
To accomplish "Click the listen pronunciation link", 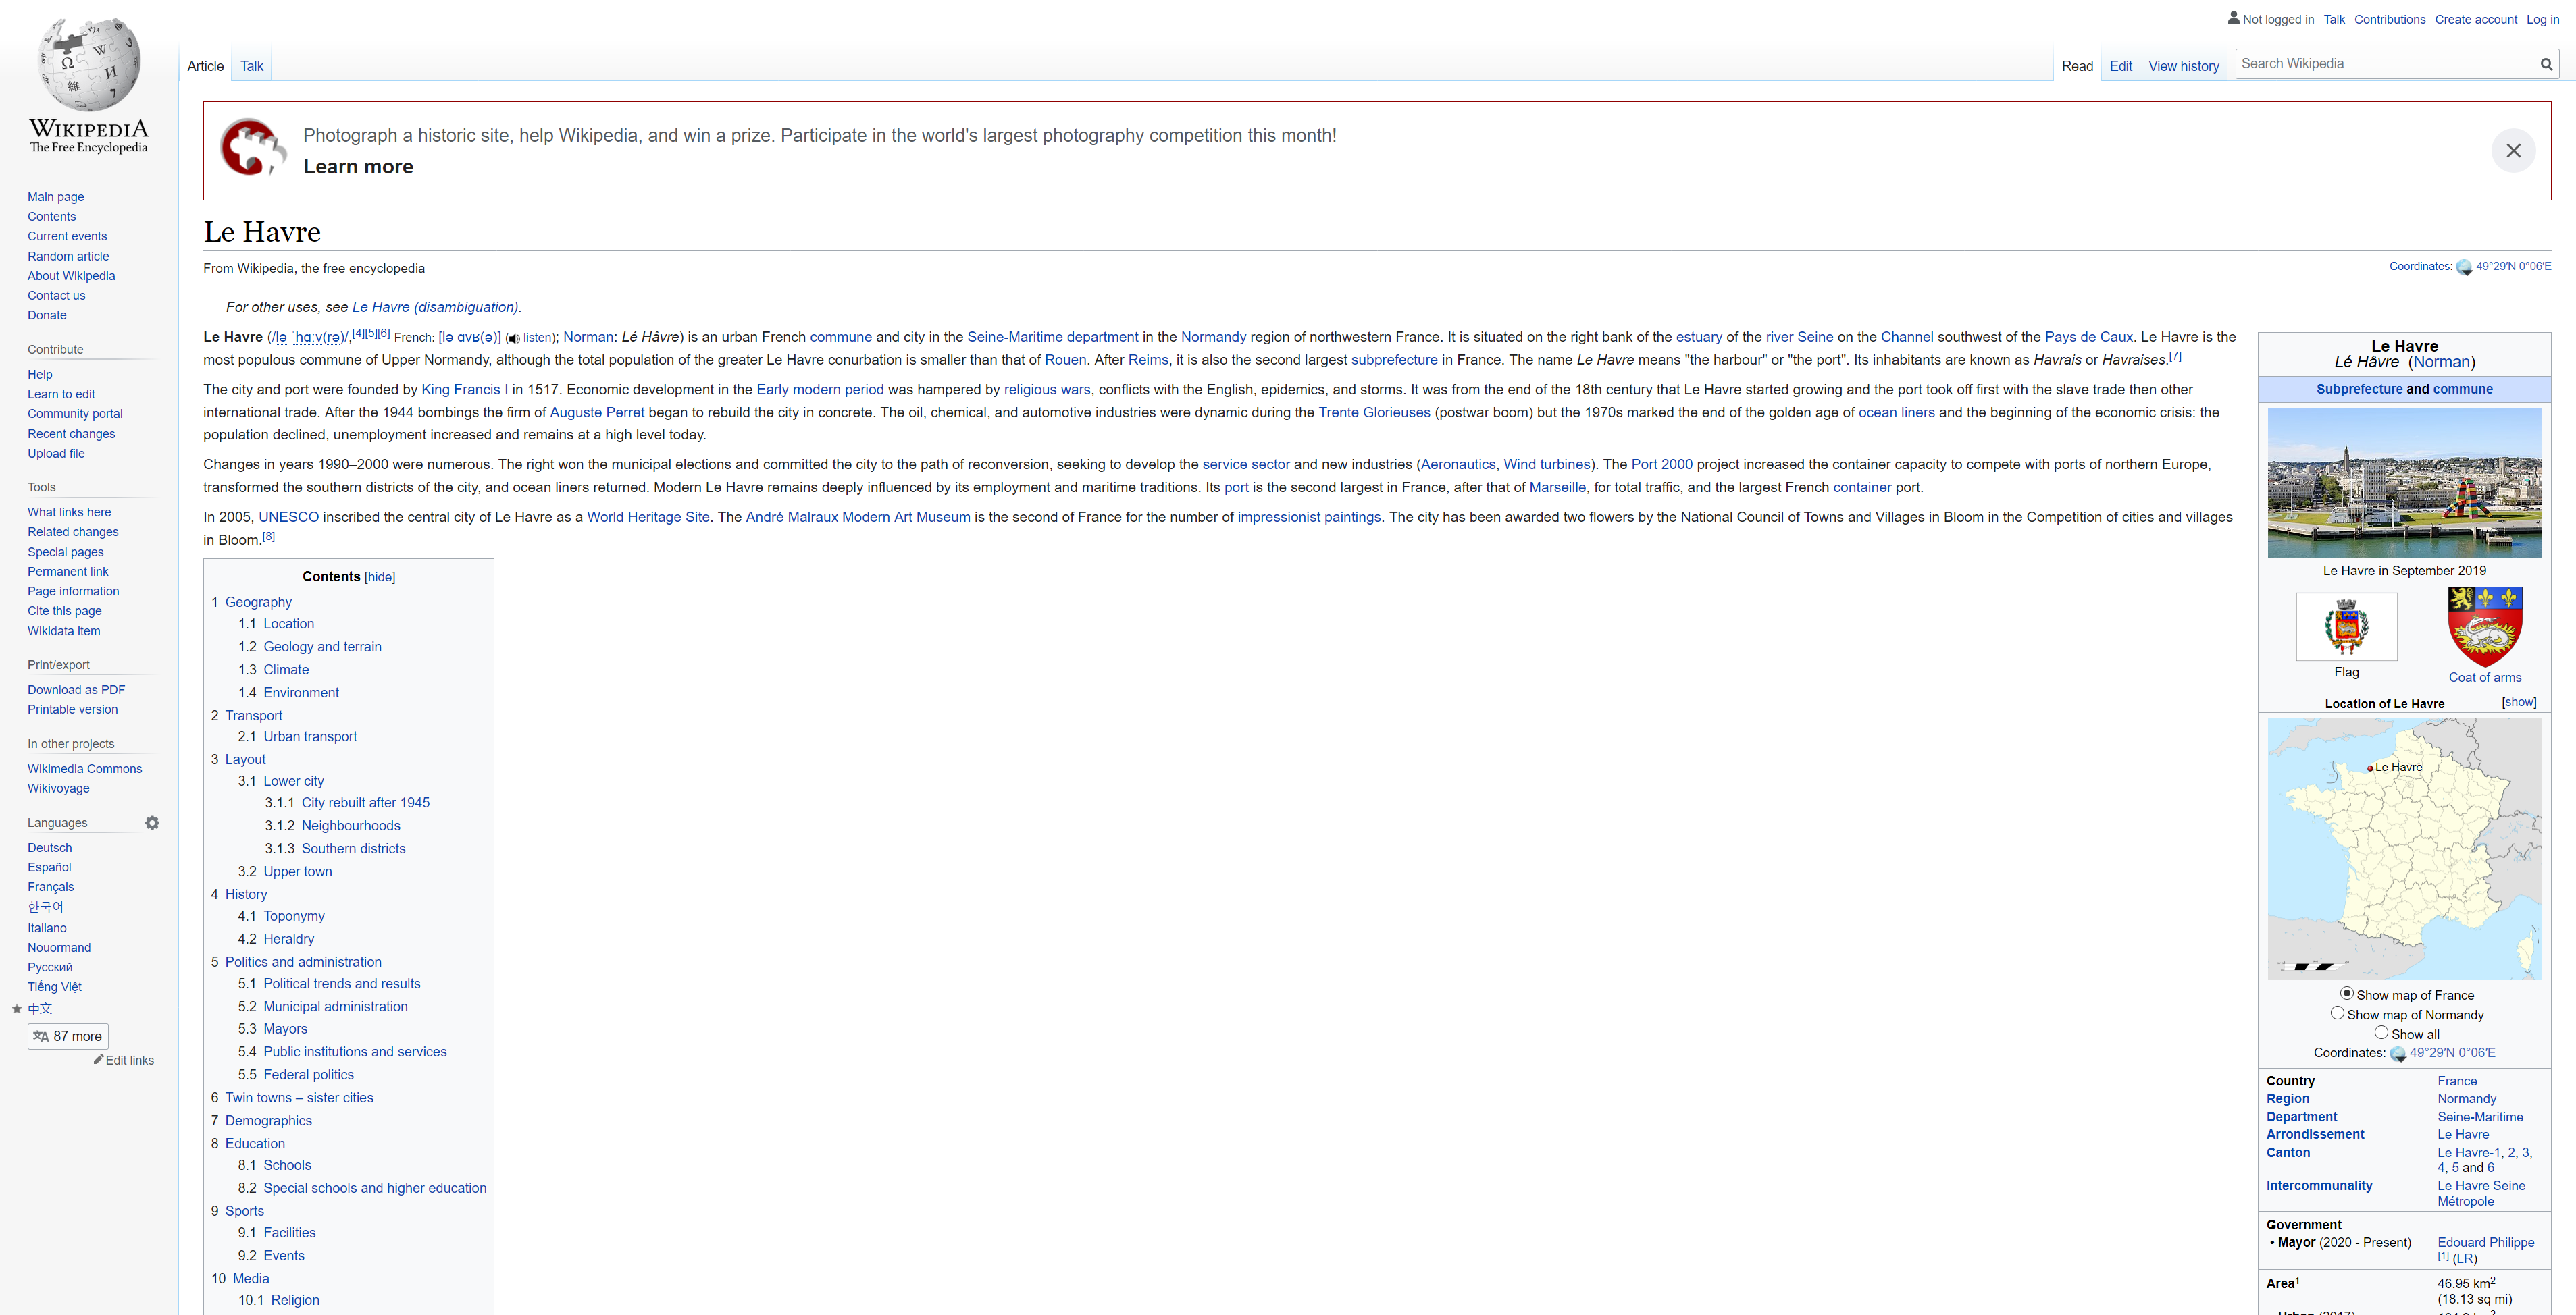I will (538, 338).
